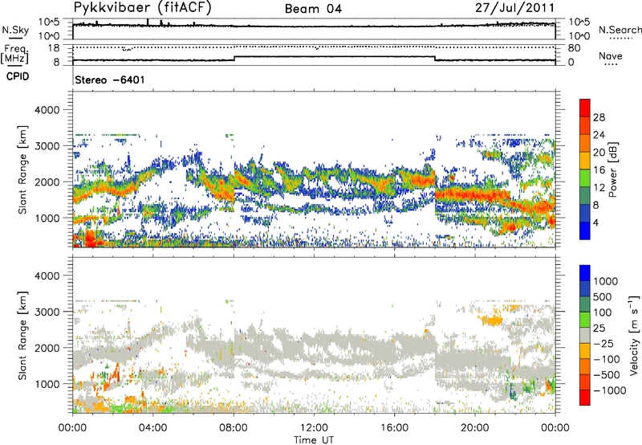Click the velocity panel 'Slant Range [km]' label
This screenshot has height=445, width=642.
pyautogui.click(x=22, y=336)
